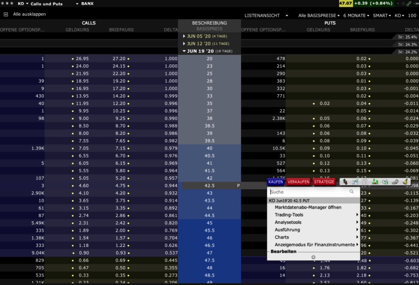Expand all via Alle ausklappen plus icon
419x285 pixels.
pyautogui.click(x=6, y=14)
